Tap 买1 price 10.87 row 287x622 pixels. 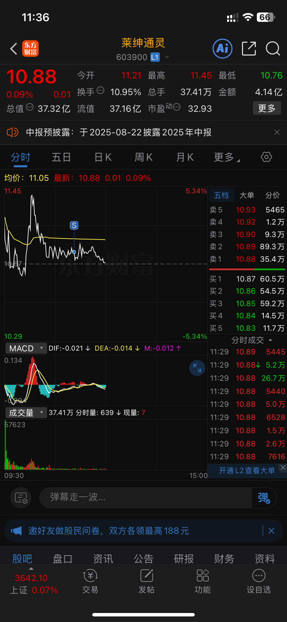click(247, 279)
